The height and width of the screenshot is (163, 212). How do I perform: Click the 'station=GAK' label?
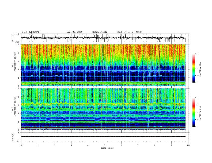(x=99, y=32)
